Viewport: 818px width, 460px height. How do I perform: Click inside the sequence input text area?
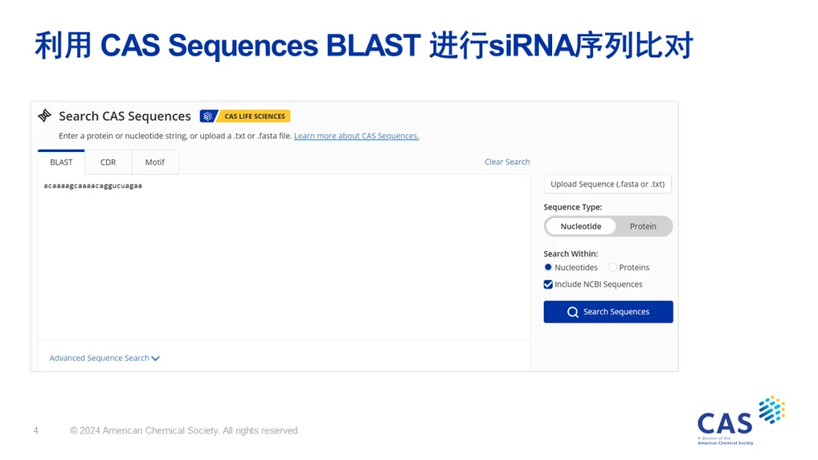pos(284,257)
